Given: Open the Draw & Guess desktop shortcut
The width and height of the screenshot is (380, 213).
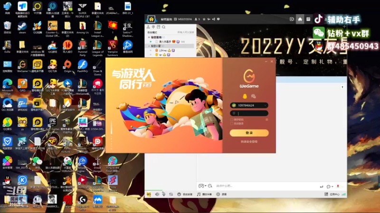Looking at the screenshot, I should (97, 68).
